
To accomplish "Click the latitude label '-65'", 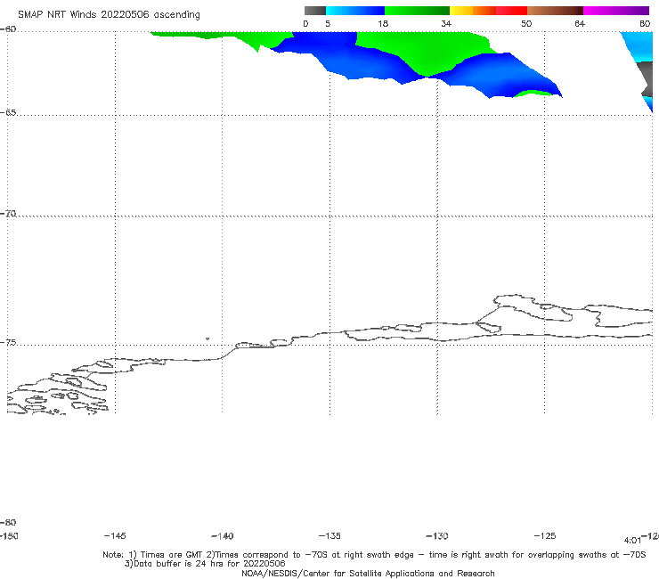I will tap(8, 113).
